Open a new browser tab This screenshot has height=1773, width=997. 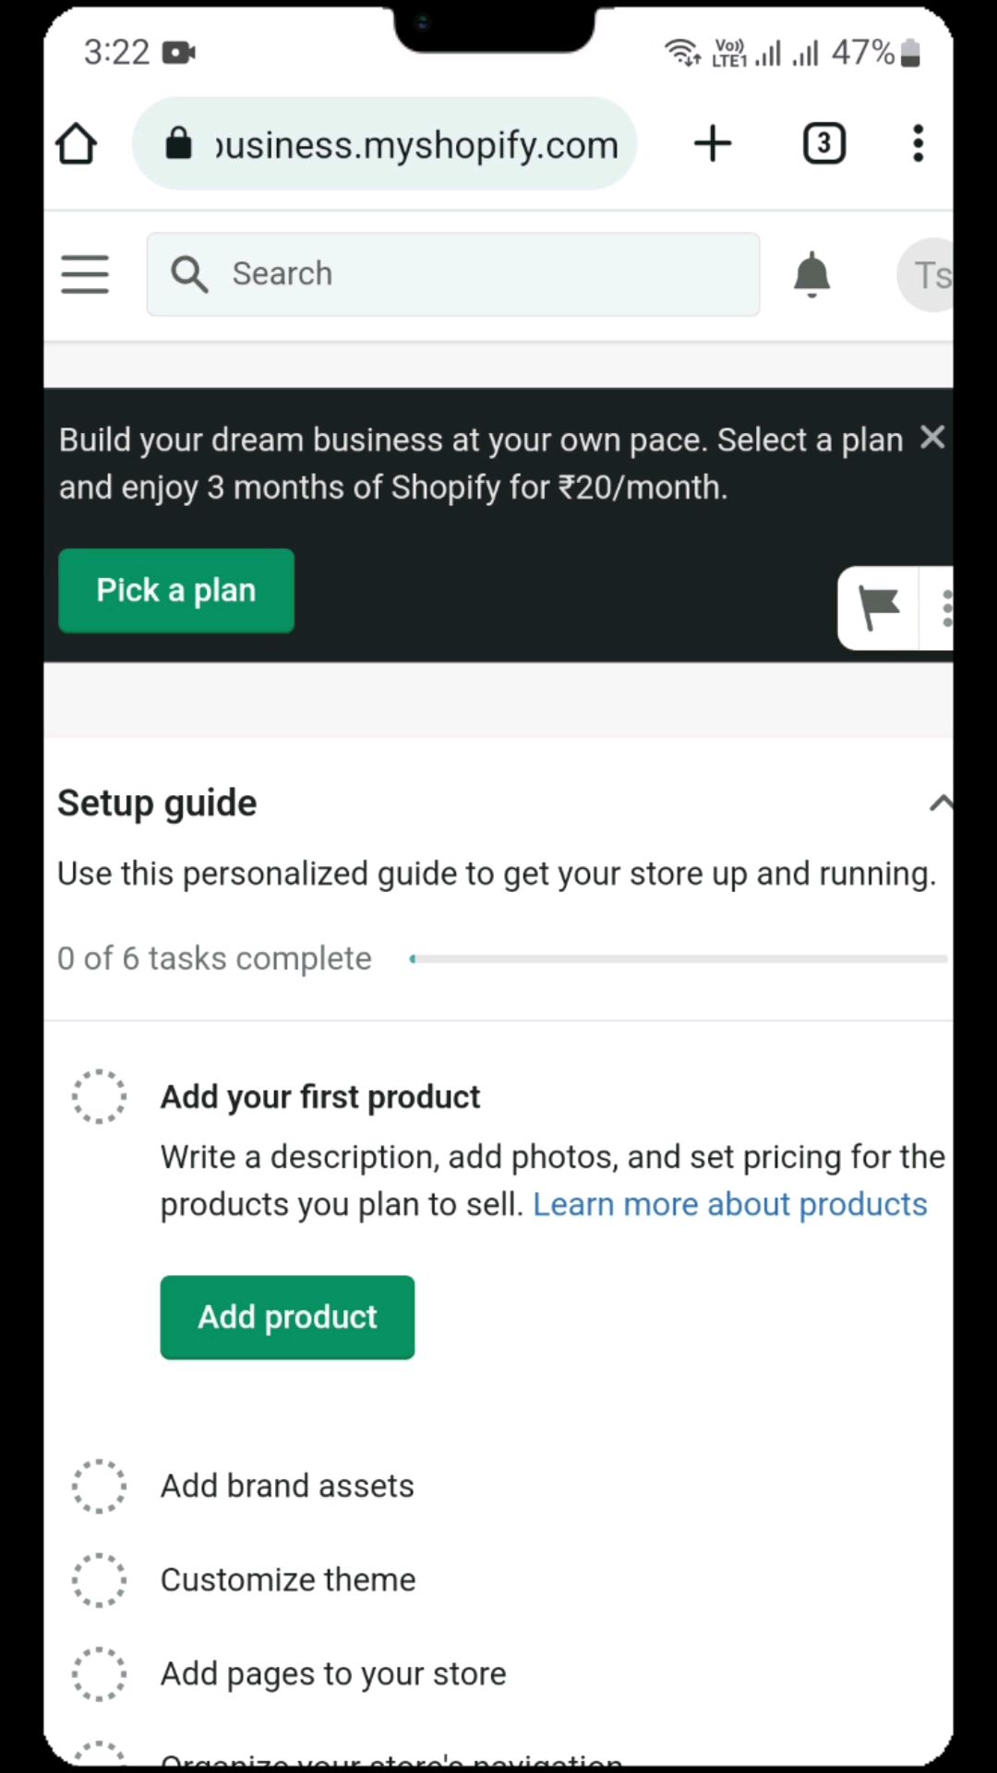(x=713, y=144)
